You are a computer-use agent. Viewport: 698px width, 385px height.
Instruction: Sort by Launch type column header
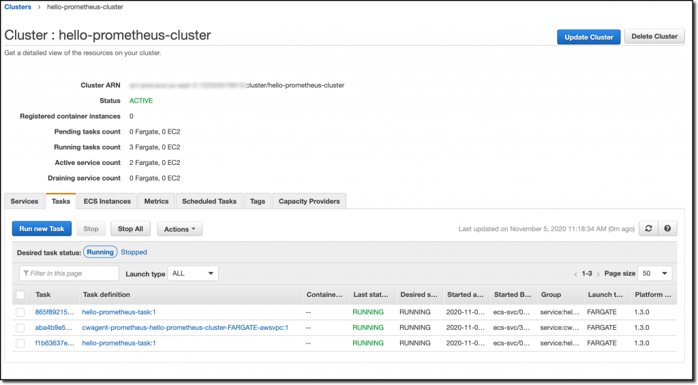click(605, 294)
